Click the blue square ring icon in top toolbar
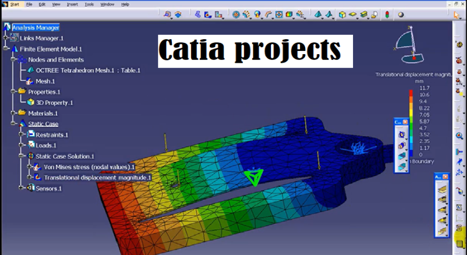Image resolution: width=467 pixels, height=255 pixels. pos(279,14)
